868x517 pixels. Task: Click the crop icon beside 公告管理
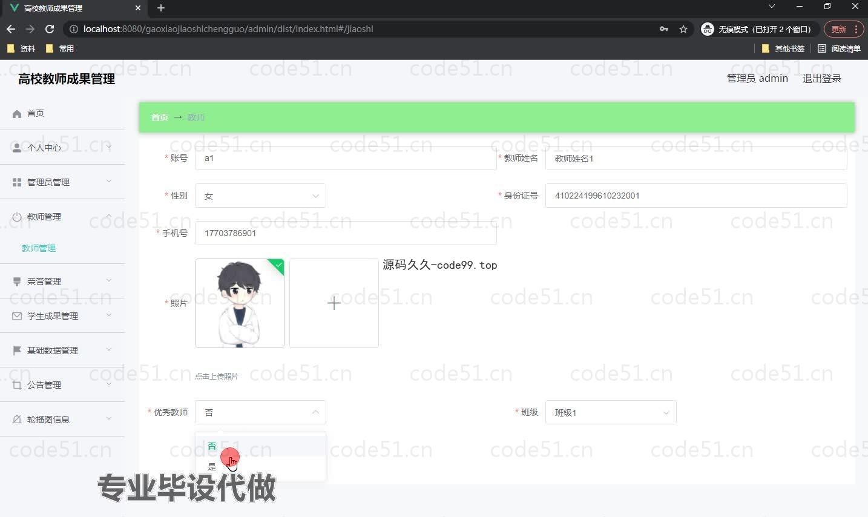pyautogui.click(x=17, y=385)
